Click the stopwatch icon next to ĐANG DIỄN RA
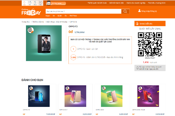This screenshot has height=116, width=175. click(x=137, y=24)
